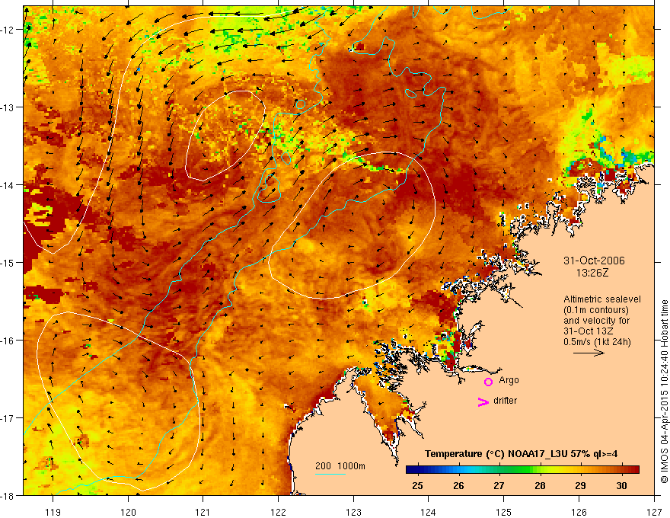Click the black velocity scale arrow in legend
670x518 pixels.
point(589,353)
